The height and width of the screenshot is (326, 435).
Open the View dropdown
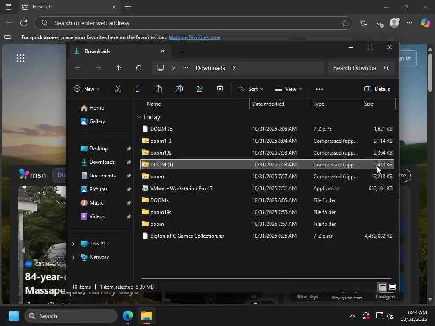288,89
